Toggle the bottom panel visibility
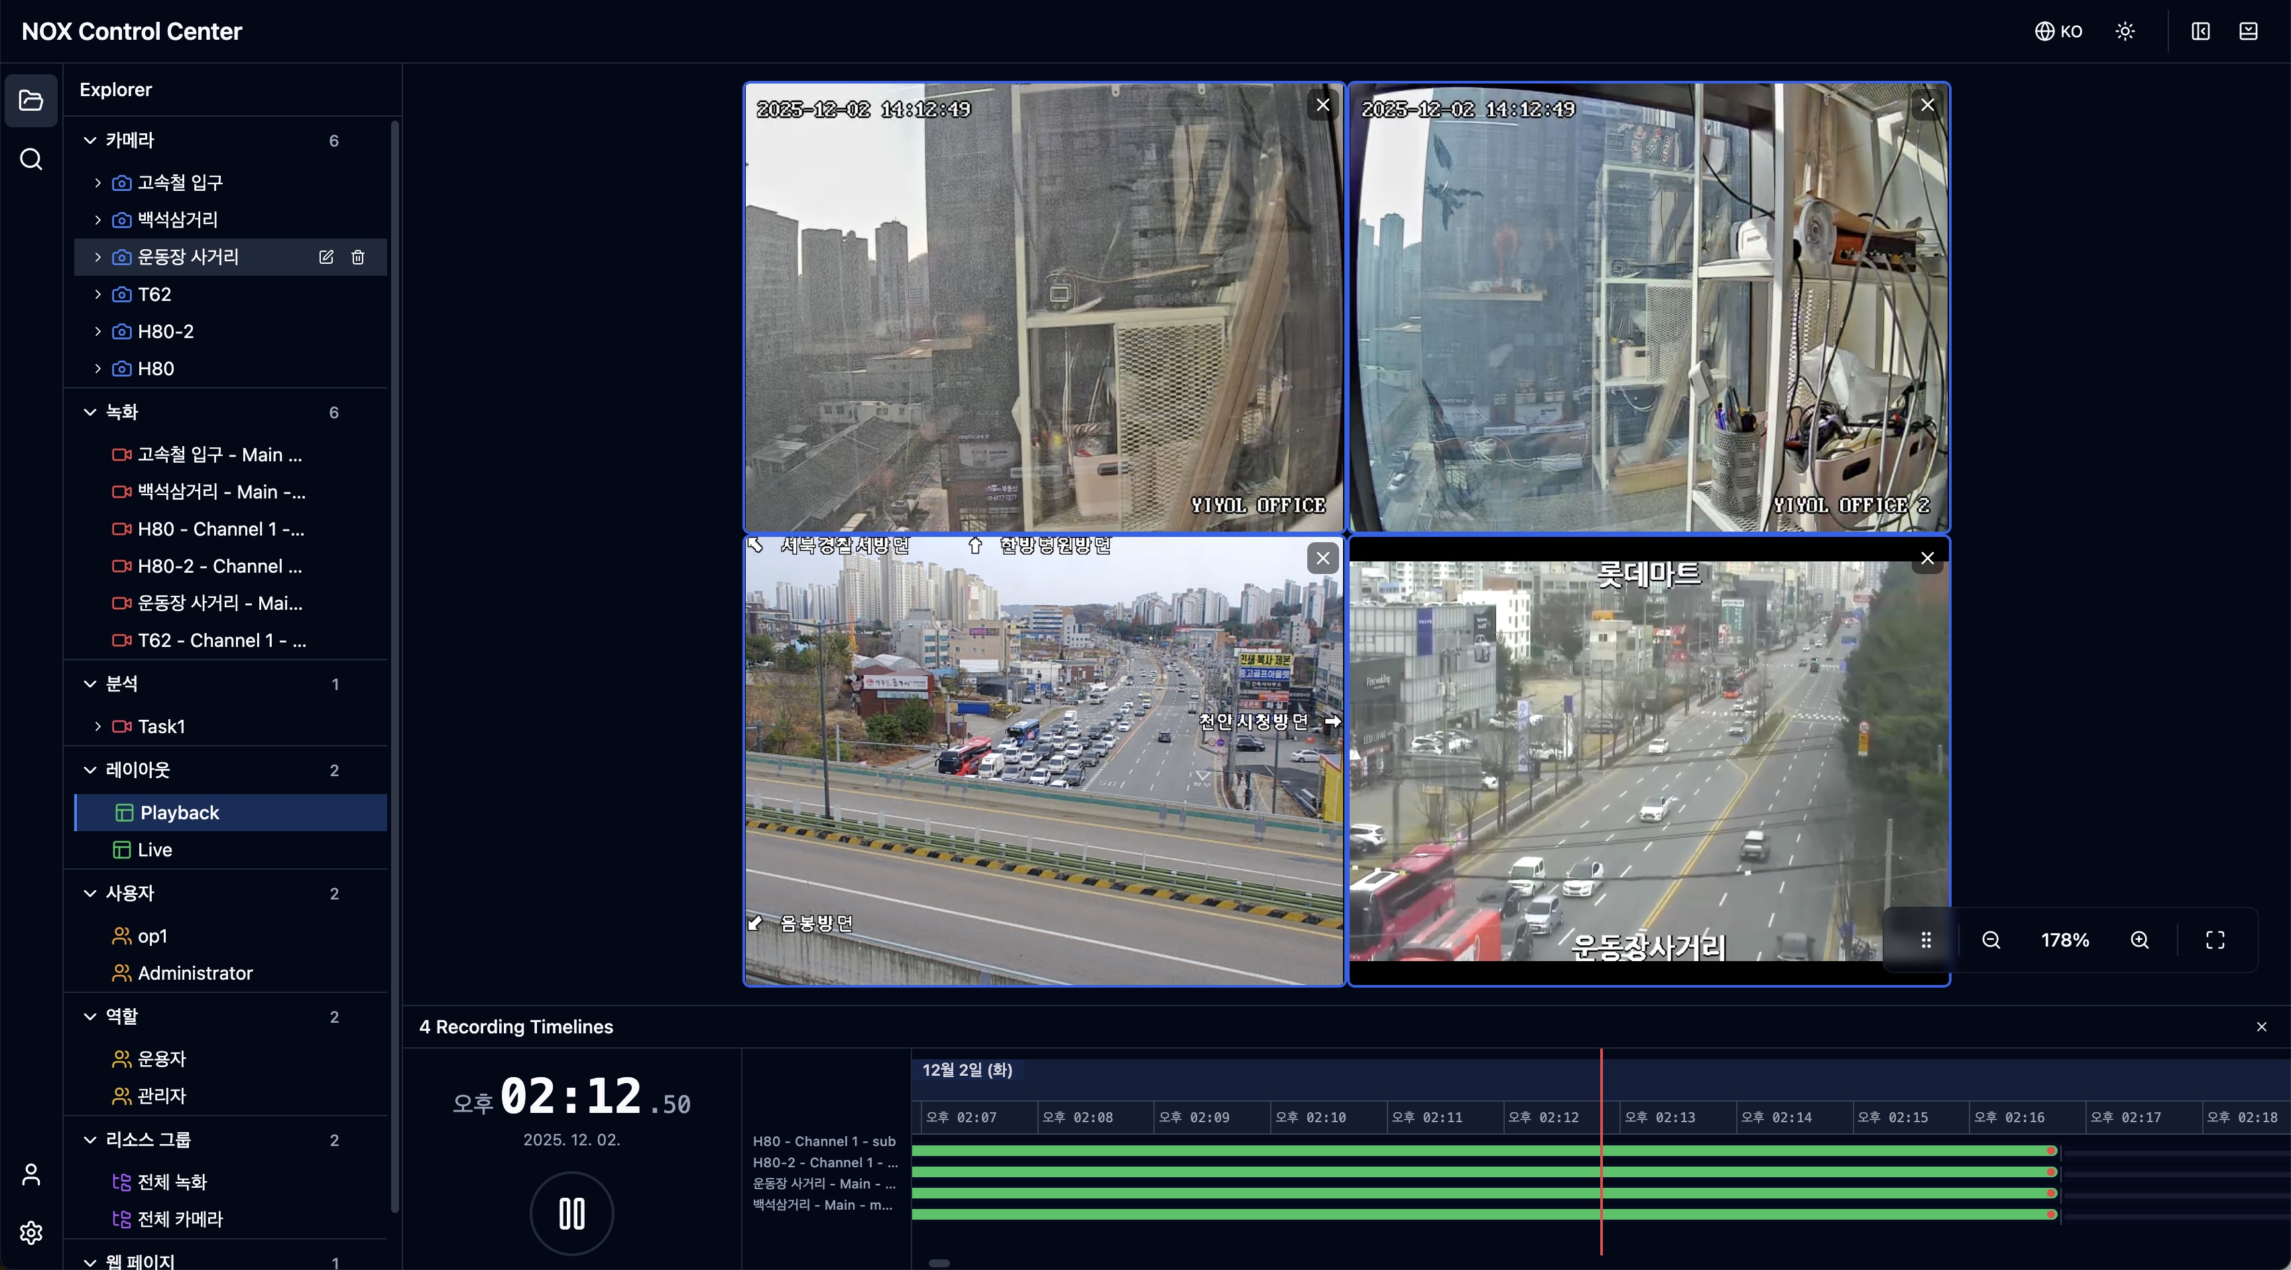 coord(2249,31)
